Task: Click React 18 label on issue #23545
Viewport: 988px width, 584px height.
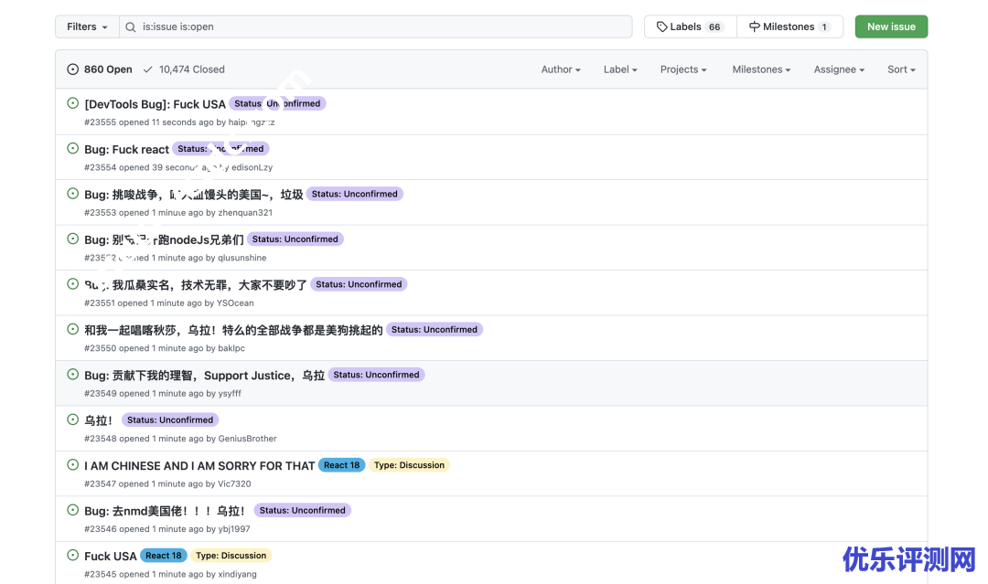Action: 163,556
